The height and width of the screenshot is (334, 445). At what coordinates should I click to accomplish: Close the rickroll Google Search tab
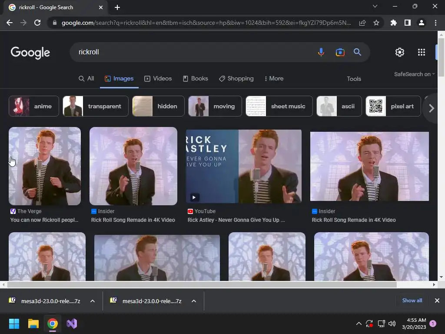(101, 7)
